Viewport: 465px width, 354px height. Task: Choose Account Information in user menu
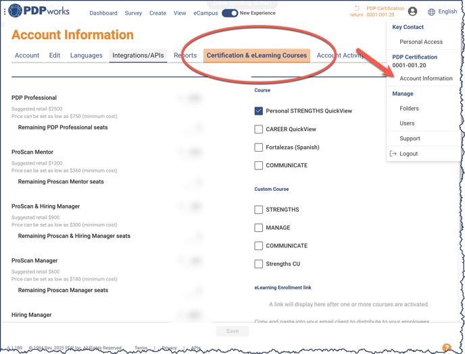tap(426, 78)
